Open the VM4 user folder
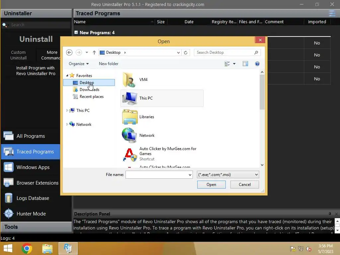This screenshot has height=255, width=340. [x=162, y=80]
